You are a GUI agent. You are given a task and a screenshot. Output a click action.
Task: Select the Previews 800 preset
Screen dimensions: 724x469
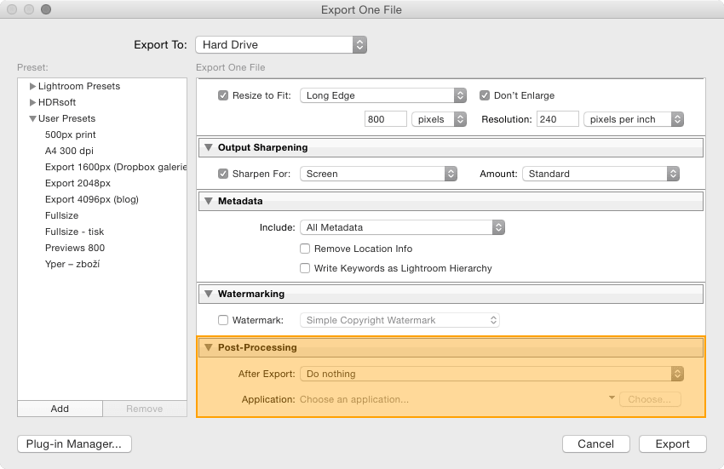pyautogui.click(x=75, y=248)
